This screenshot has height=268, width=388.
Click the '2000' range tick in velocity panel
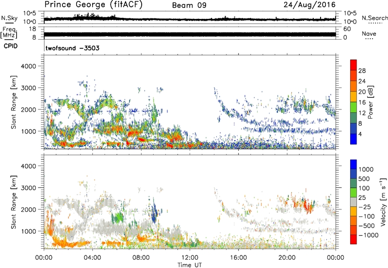28,209
